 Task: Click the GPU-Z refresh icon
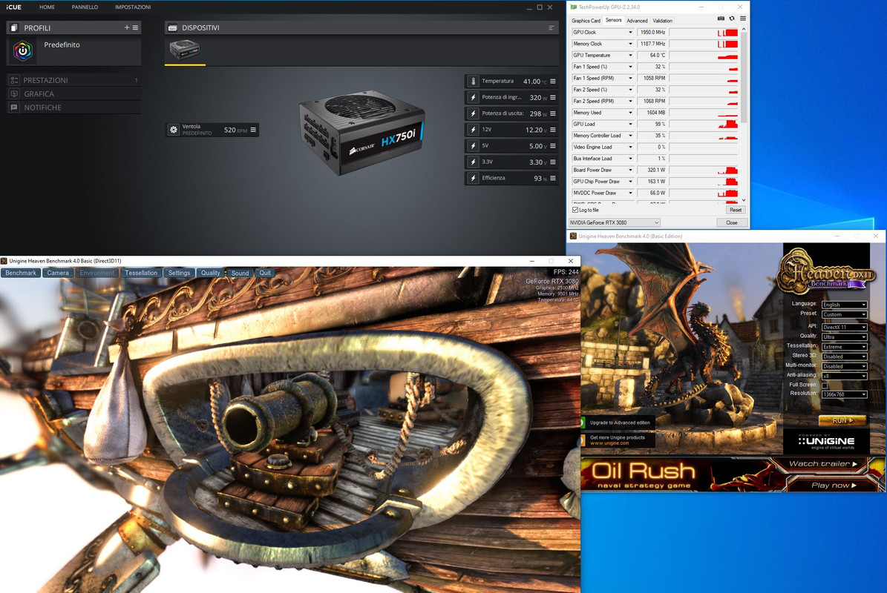(x=731, y=19)
